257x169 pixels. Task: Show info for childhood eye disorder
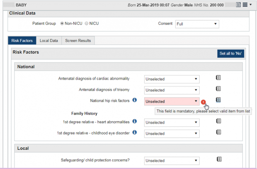click(135, 132)
